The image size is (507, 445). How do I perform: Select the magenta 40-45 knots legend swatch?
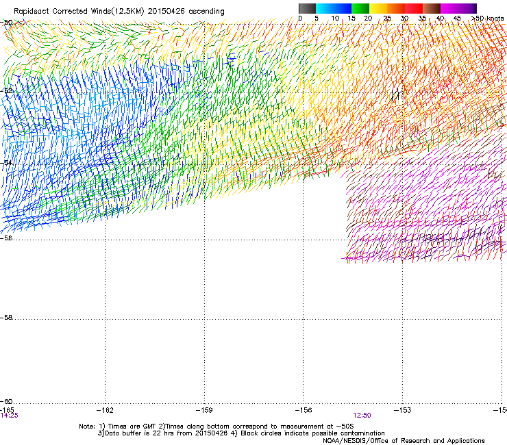coord(449,8)
